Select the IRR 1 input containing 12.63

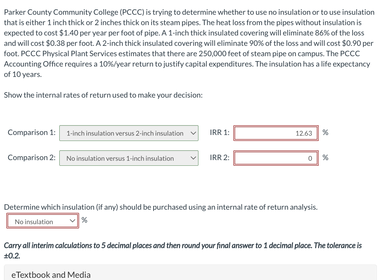(x=276, y=133)
